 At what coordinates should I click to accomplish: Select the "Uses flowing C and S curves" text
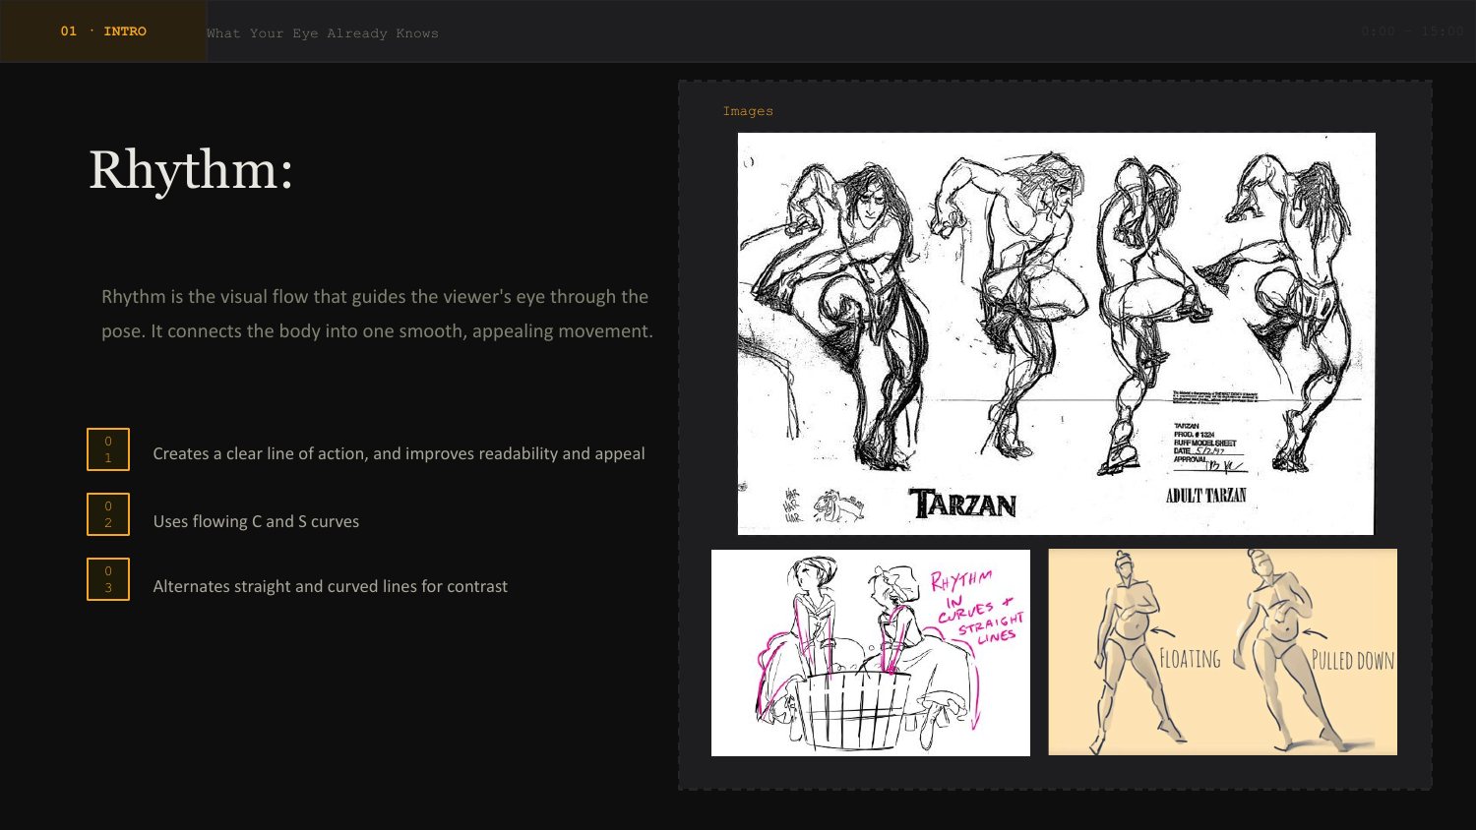click(x=256, y=521)
